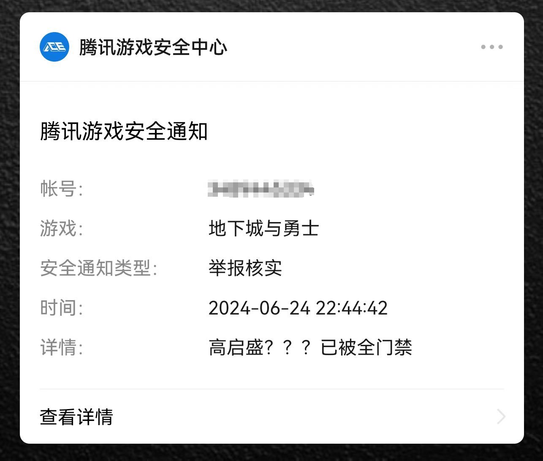
Task: Select the game name 地下城与勇士
Action: click(x=263, y=228)
